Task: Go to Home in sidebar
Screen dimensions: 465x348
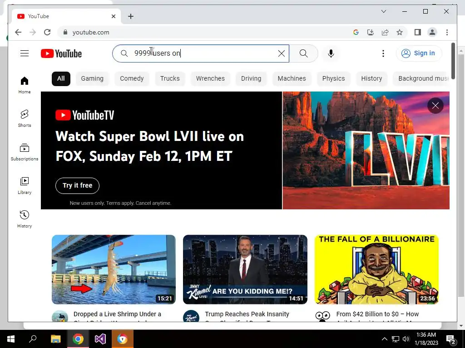Action: 25,85
